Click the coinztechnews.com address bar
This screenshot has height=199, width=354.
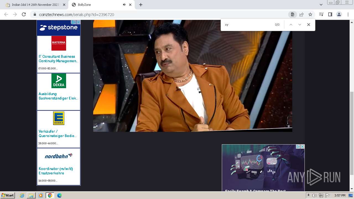click(x=160, y=15)
